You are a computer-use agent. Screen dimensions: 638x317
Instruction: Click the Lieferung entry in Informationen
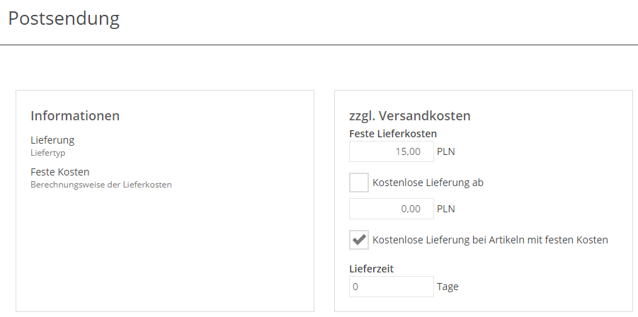[52, 140]
